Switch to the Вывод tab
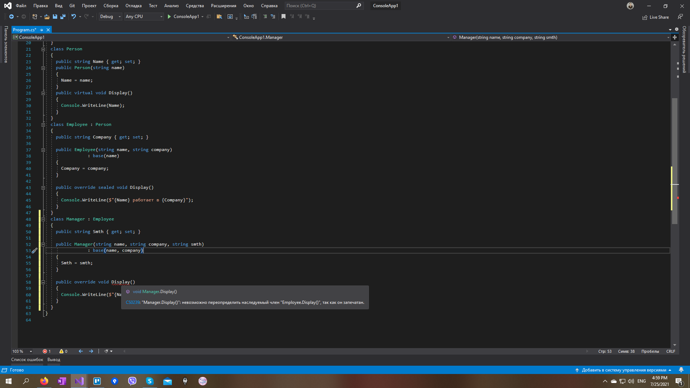Screen dimensions: 690x388 coord(54,360)
